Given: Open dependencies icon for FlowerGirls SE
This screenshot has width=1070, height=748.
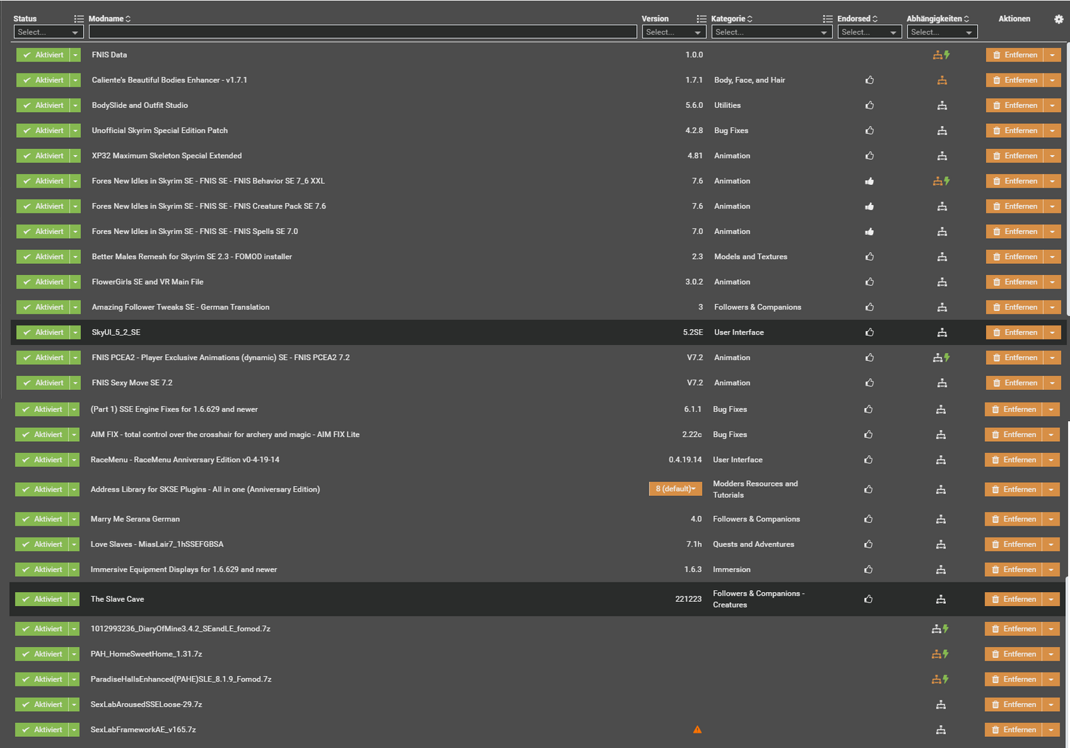Looking at the screenshot, I should [x=942, y=282].
